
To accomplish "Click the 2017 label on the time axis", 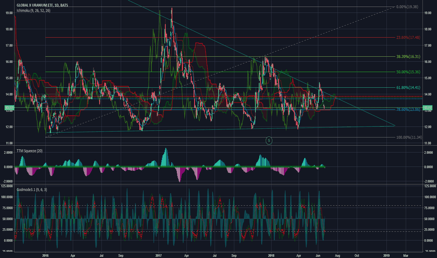I will (158, 256).
